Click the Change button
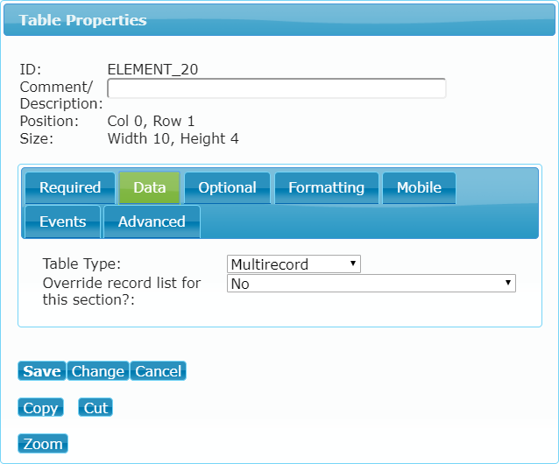This screenshot has width=559, height=464. click(97, 371)
